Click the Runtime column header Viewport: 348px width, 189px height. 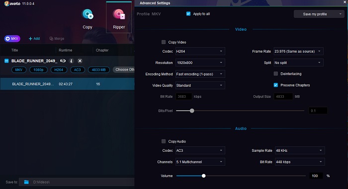click(x=65, y=50)
